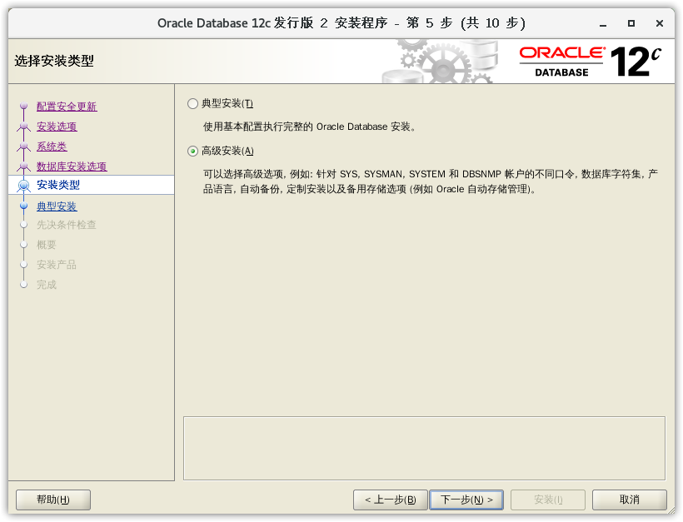The width and height of the screenshot is (683, 522).
Task: Open the 安装选项 step link
Action: [57, 127]
